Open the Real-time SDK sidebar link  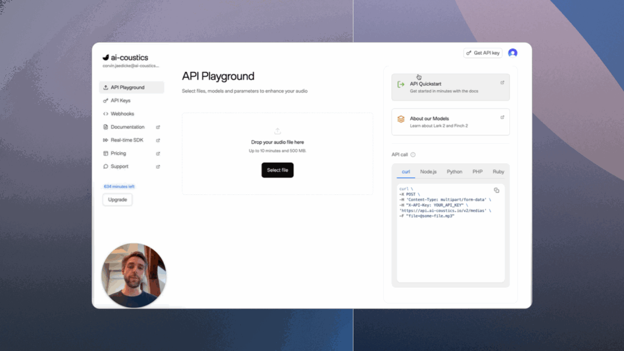tap(127, 140)
